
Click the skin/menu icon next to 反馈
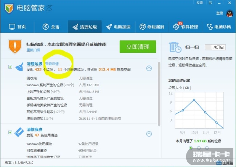pos(210,3)
